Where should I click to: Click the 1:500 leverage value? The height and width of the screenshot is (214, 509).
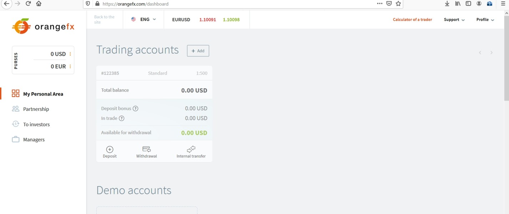point(202,73)
